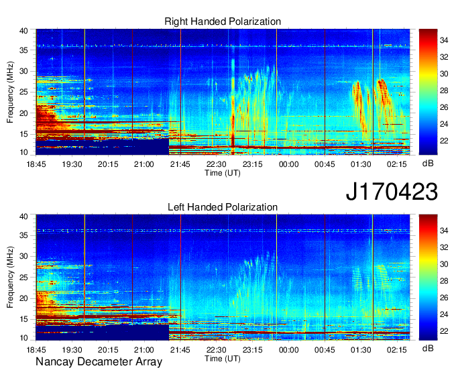Click the 'dB' unit label under the bottom color bar
Image resolution: width=456 pixels, height=370 pixels.
pyautogui.click(x=428, y=348)
